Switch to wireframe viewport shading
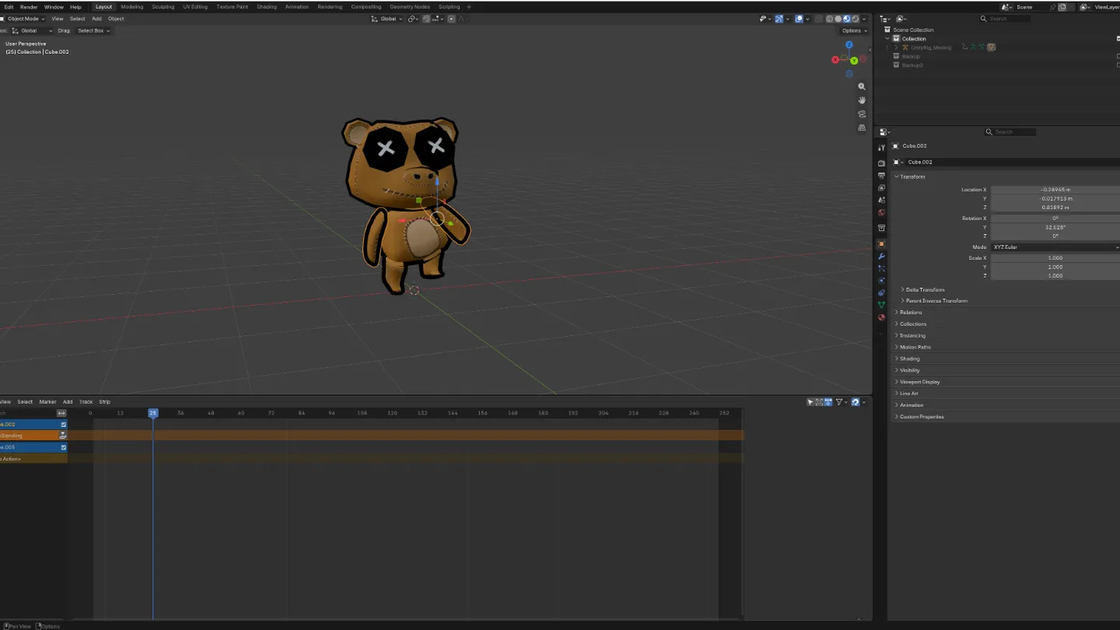 (829, 19)
